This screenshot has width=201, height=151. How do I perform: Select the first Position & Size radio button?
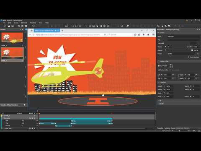point(159,66)
